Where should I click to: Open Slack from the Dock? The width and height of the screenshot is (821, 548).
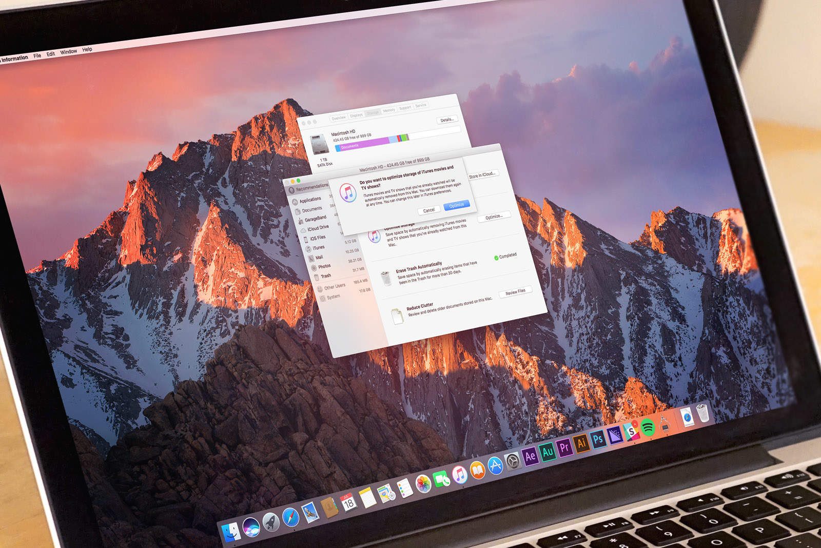coord(631,431)
